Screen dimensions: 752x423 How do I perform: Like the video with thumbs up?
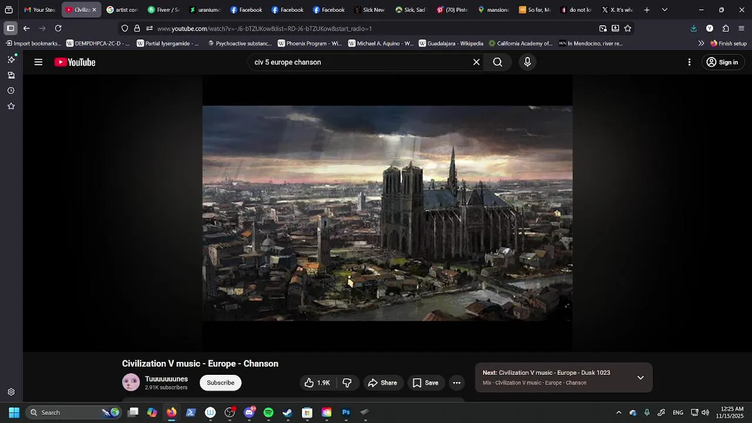tap(317, 383)
